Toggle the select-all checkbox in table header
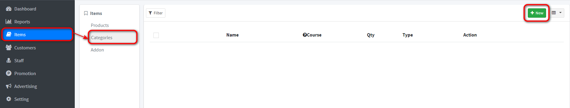This screenshot has height=108, width=570. pos(156,35)
